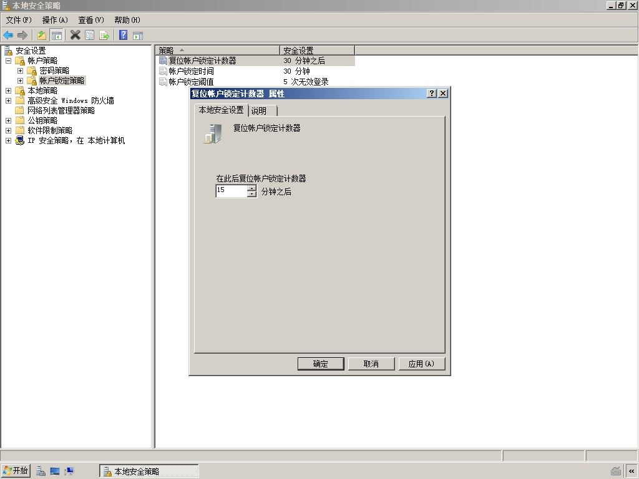Image resolution: width=639 pixels, height=479 pixels.
Task: Expand the IP 安全策略 tree node
Action: pyautogui.click(x=8, y=140)
